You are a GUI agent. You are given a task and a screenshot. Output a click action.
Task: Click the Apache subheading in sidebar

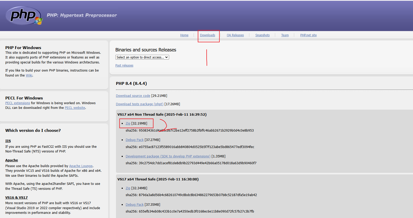pos(11,160)
